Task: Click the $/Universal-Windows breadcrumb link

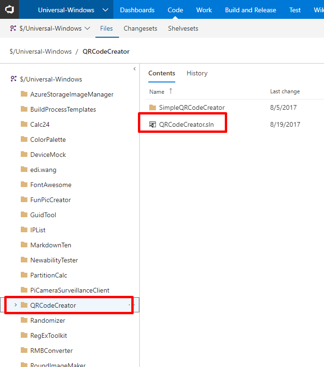Action: tap(41, 51)
